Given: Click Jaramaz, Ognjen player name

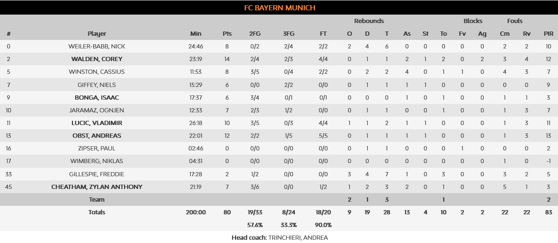Looking at the screenshot, I should [96, 110].
